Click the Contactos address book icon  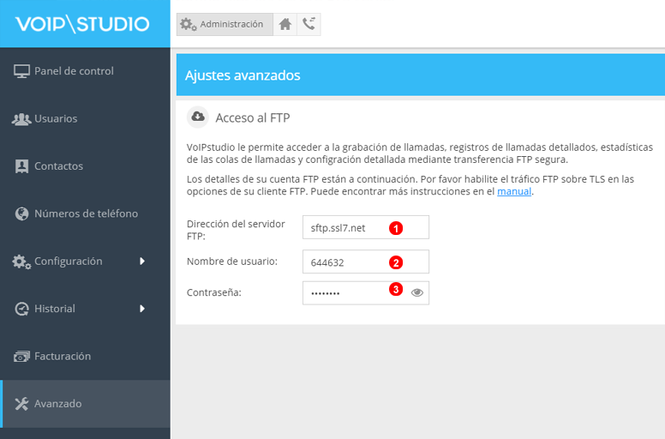click(22, 166)
